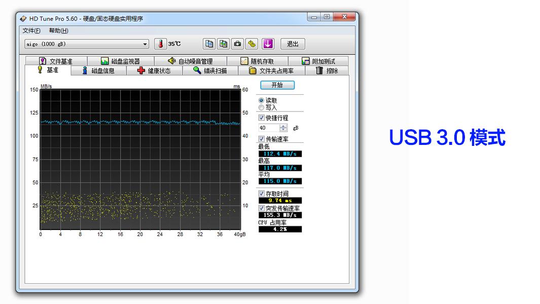
Task: Open the options wrench icon
Action: pos(251,44)
